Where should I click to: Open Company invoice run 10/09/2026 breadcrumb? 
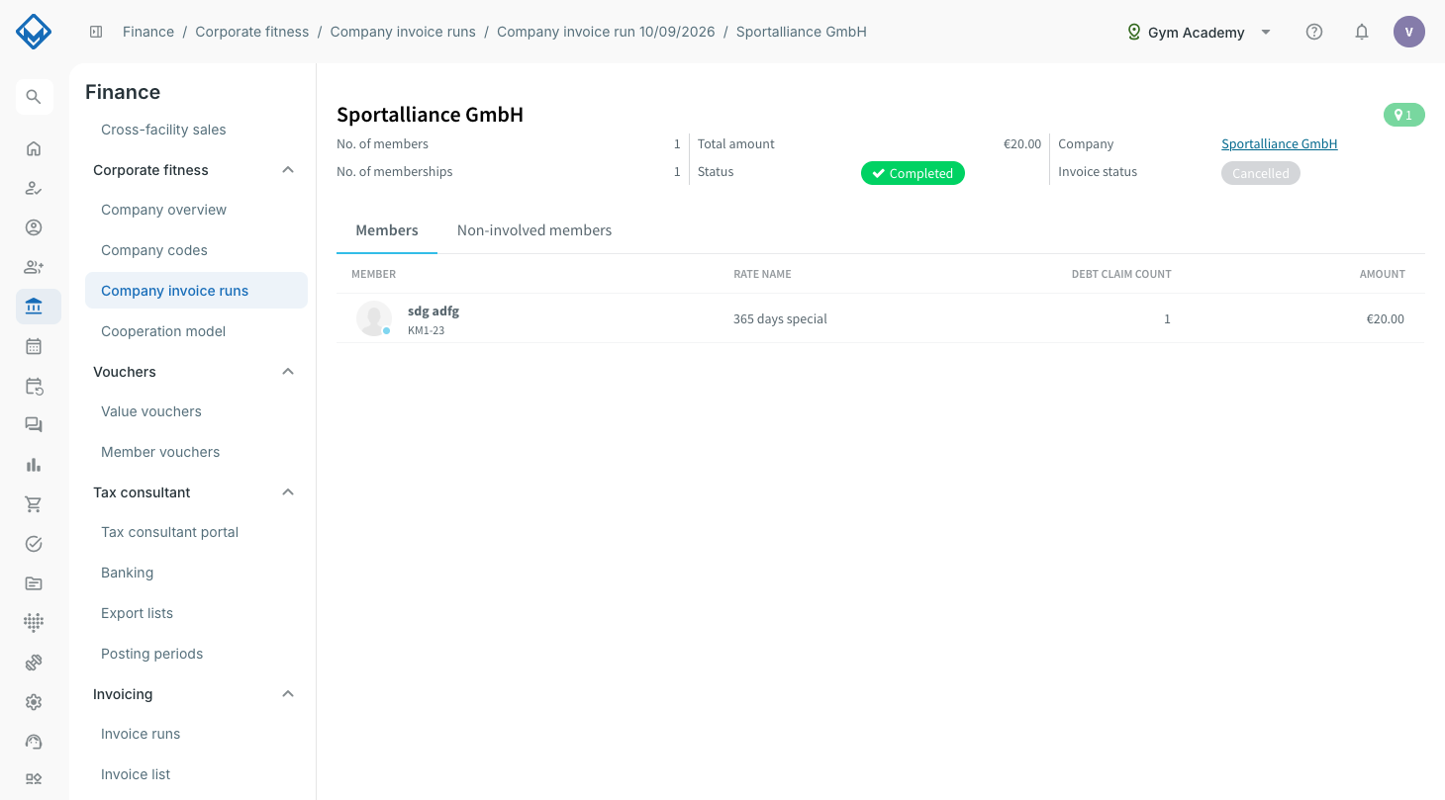pos(606,32)
